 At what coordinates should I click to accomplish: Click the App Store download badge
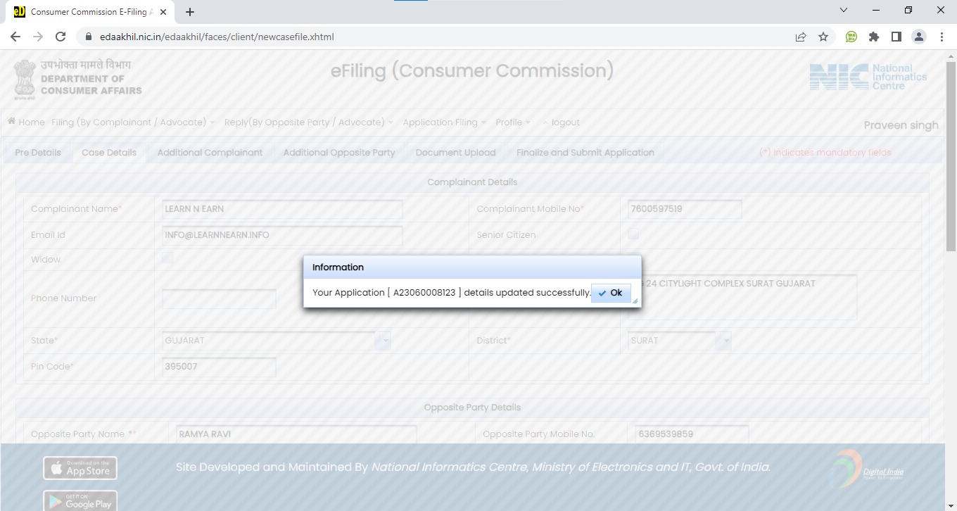[80, 468]
